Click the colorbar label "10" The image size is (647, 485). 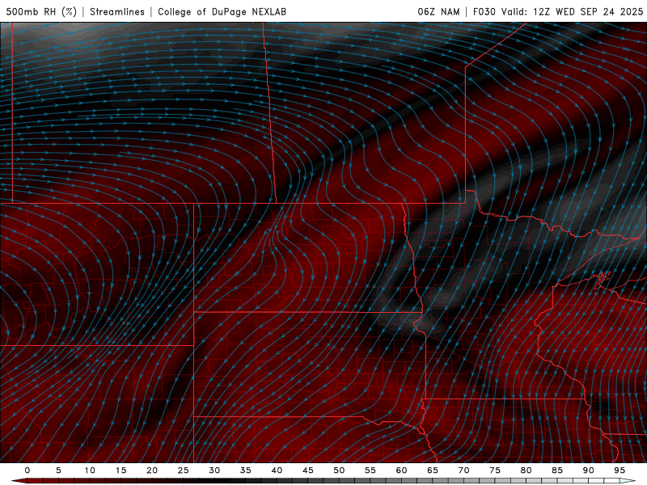90,470
